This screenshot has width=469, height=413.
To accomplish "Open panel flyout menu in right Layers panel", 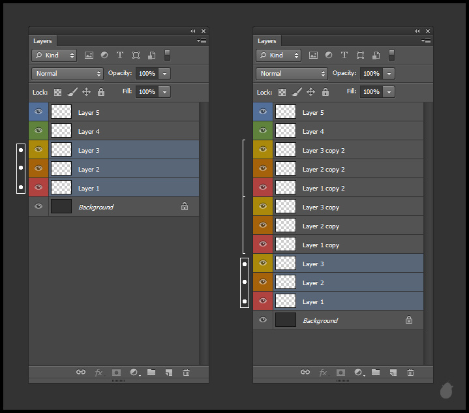I will point(426,41).
